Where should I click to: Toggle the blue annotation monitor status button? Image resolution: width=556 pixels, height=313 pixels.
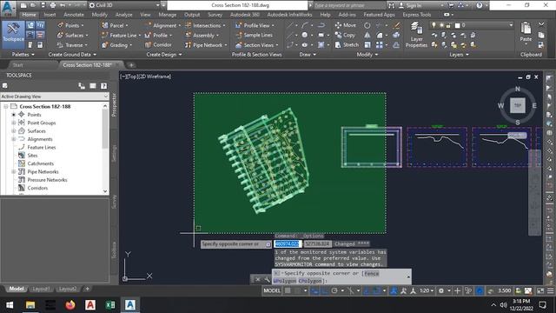[480, 290]
